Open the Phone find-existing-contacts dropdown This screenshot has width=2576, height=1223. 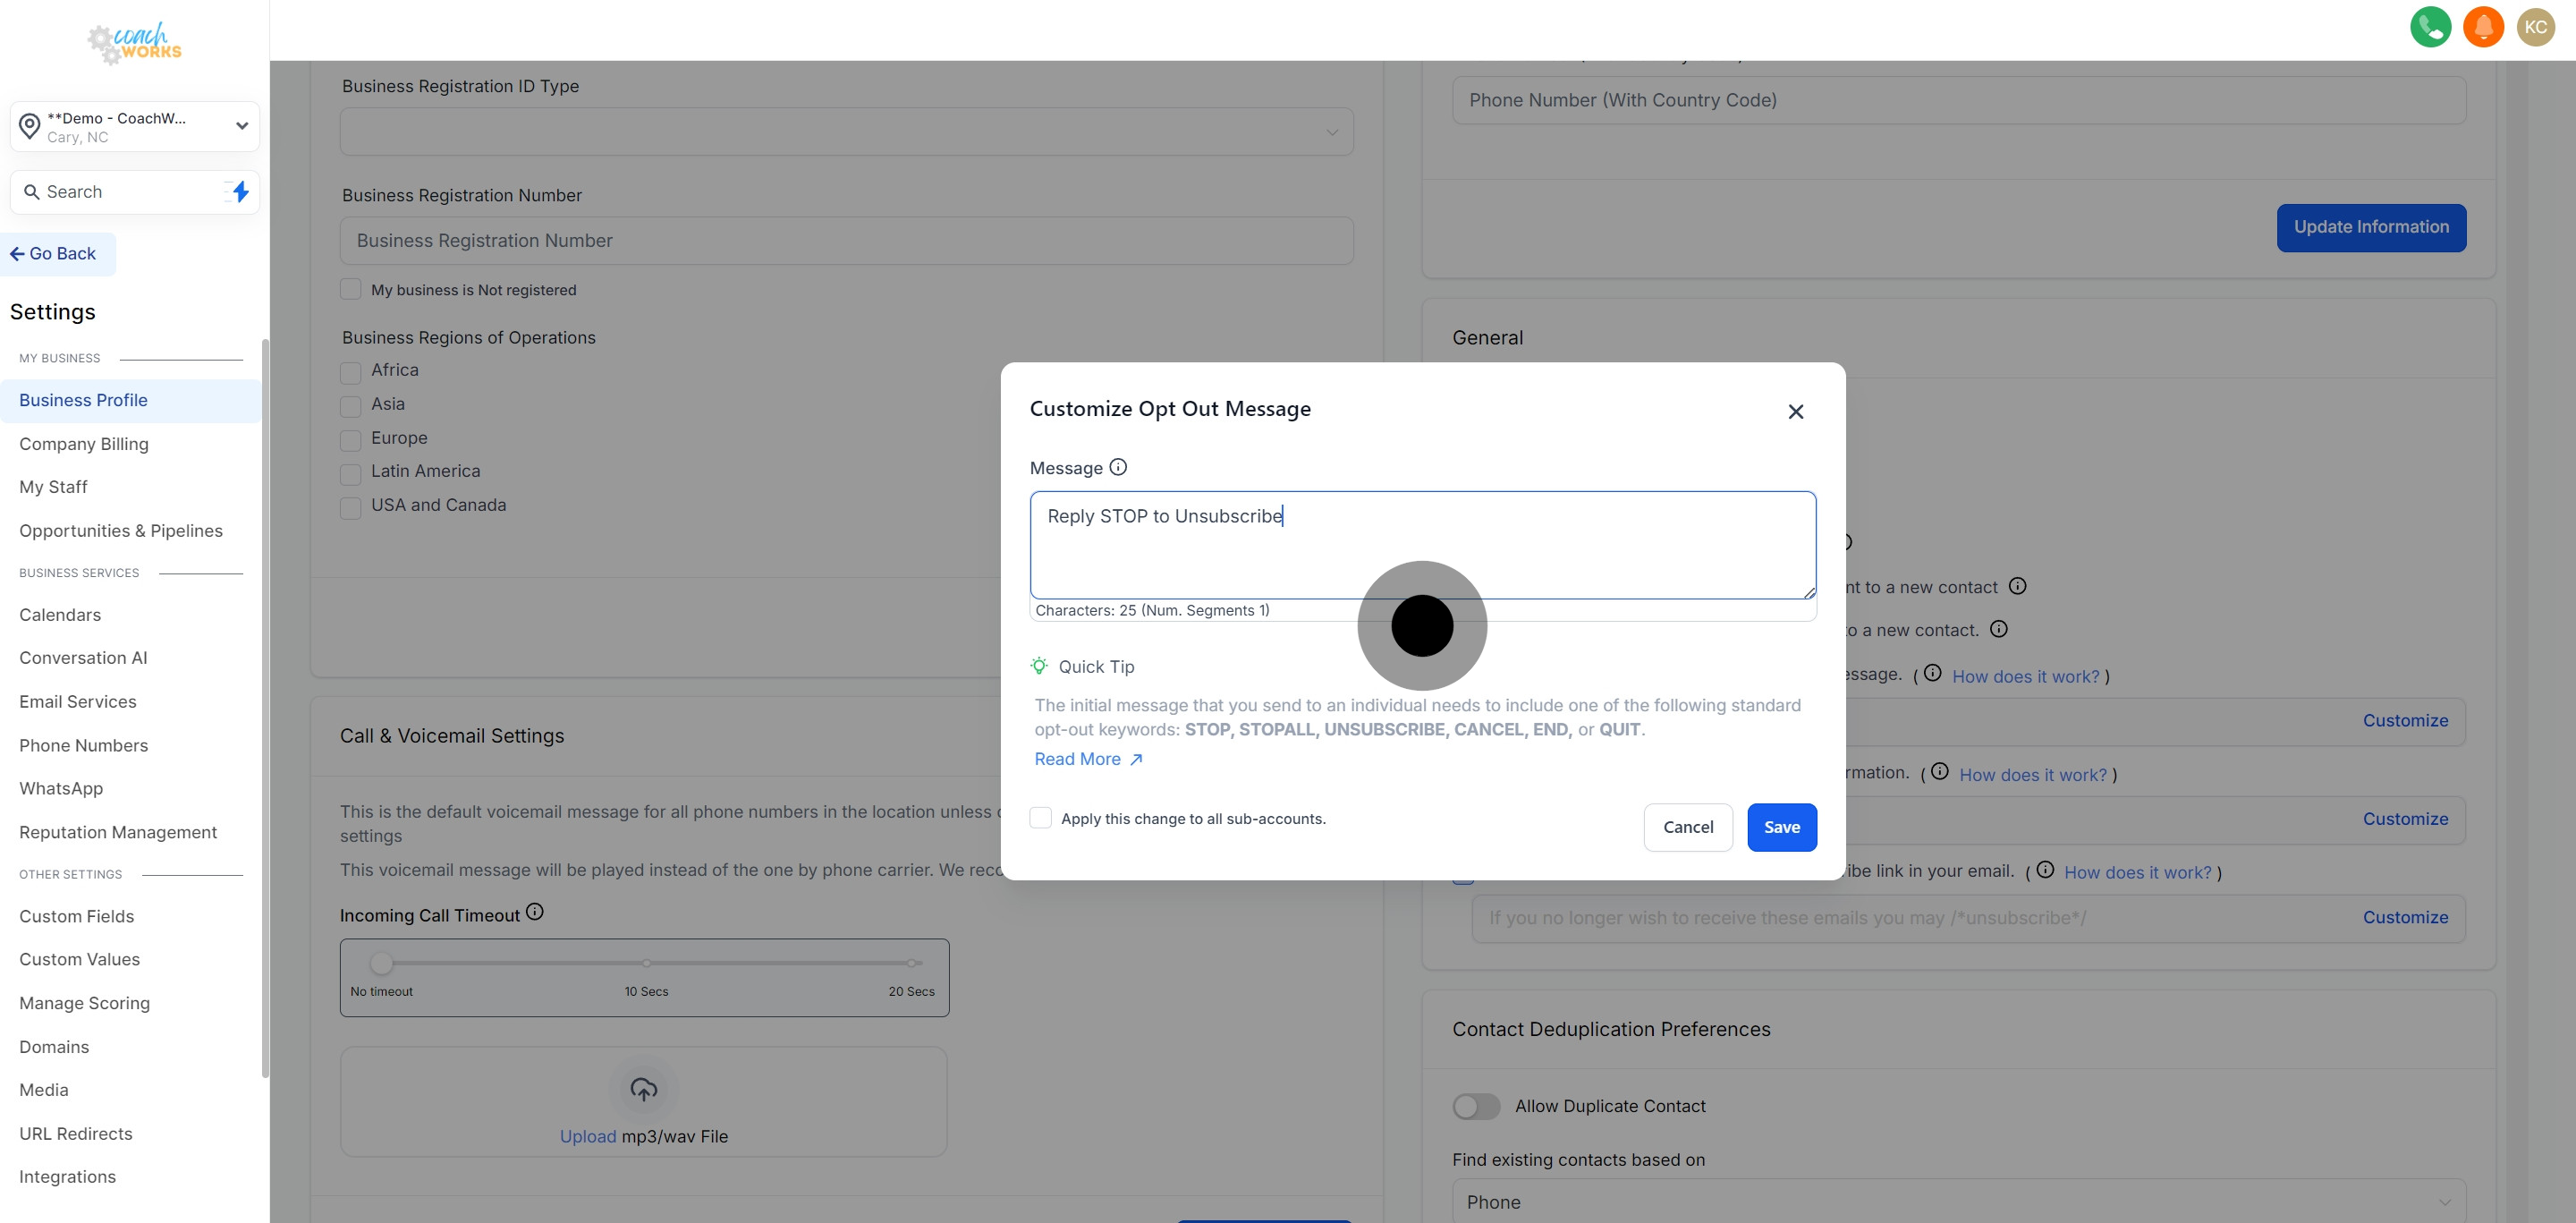click(1958, 1201)
